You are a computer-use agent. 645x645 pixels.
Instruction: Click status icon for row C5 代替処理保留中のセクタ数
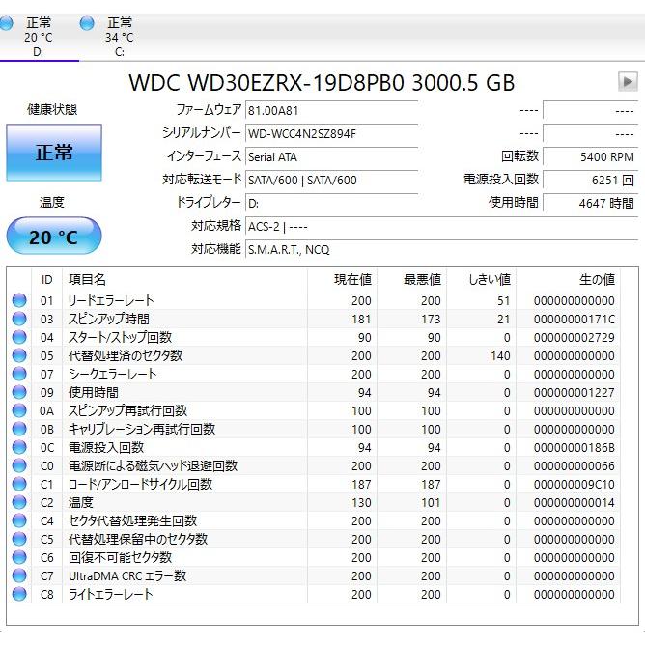click(x=19, y=539)
